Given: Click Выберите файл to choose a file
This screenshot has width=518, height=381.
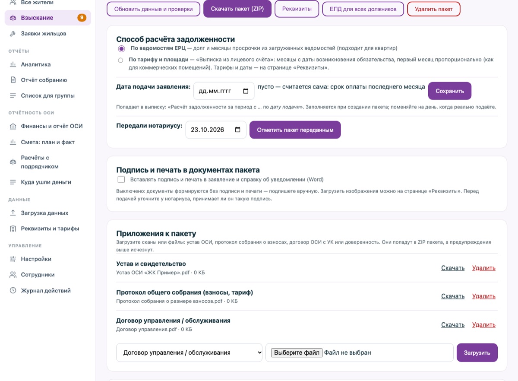Looking at the screenshot, I should (x=297, y=352).
